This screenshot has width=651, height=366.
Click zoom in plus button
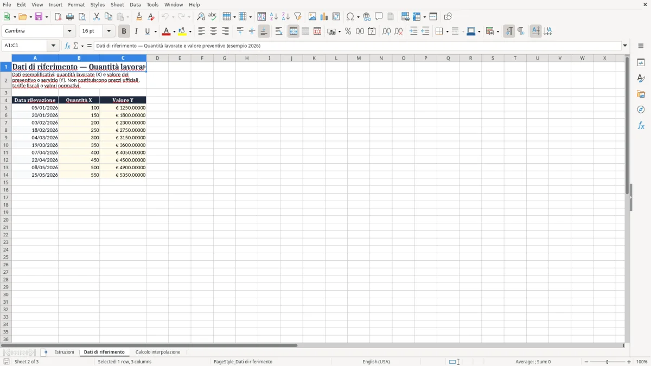coord(629,362)
